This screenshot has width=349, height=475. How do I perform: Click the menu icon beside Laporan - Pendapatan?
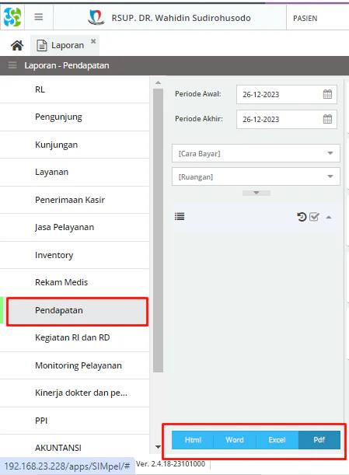point(12,65)
